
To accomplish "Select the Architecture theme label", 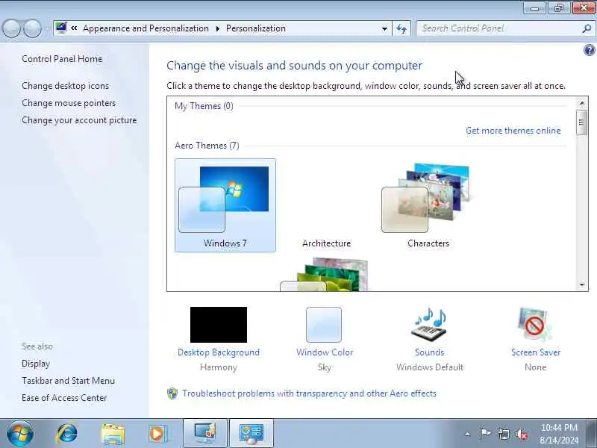I will [x=326, y=243].
